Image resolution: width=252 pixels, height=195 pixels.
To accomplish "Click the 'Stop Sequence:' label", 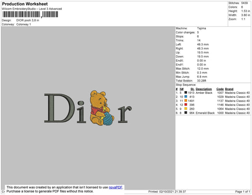I will click(x=186, y=85).
